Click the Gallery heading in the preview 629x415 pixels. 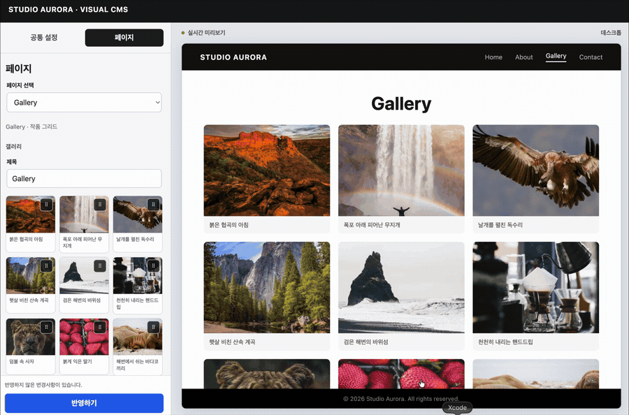coord(401,103)
